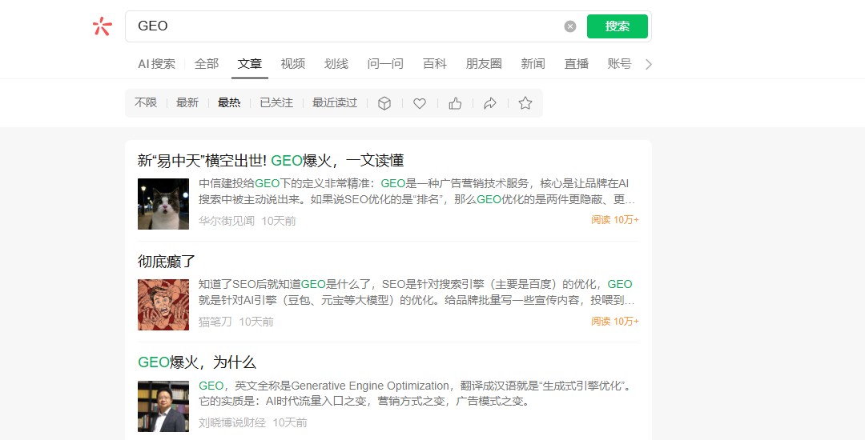Clear the search box with the X icon

click(570, 26)
